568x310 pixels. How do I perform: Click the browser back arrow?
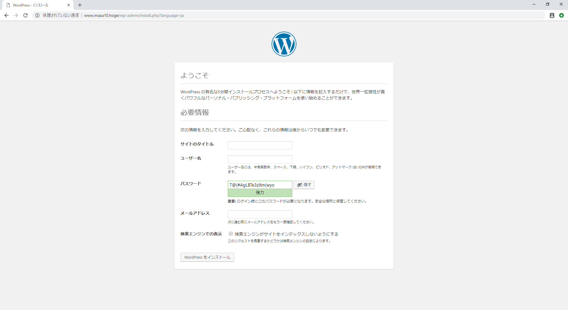(x=7, y=15)
